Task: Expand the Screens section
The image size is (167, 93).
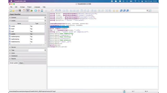Action: click(10, 18)
